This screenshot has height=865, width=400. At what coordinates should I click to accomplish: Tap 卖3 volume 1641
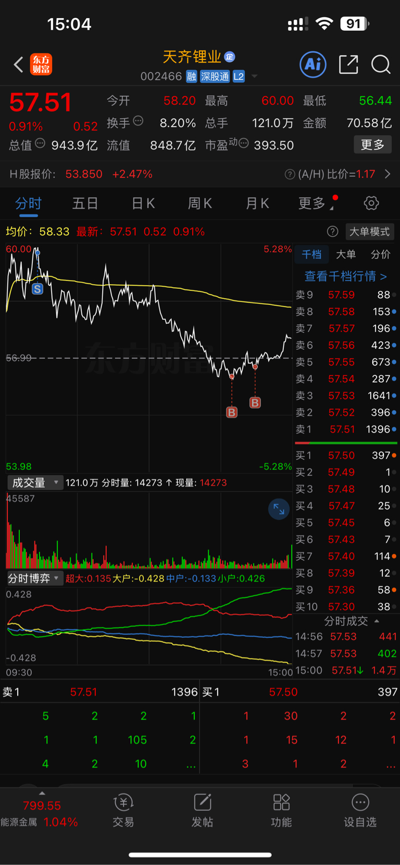tap(379, 396)
